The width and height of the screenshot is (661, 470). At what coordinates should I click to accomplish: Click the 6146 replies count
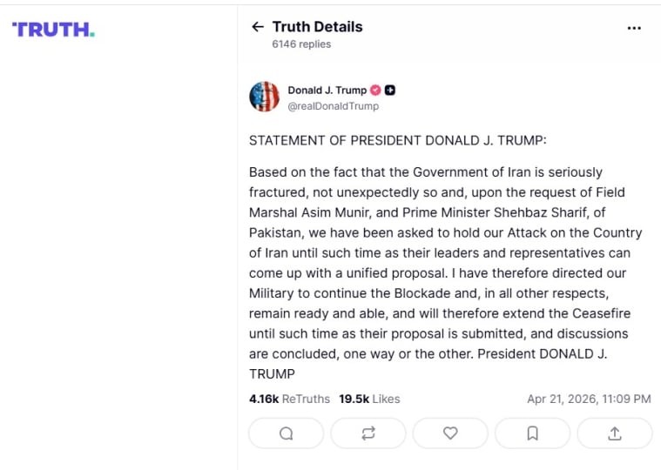click(300, 44)
